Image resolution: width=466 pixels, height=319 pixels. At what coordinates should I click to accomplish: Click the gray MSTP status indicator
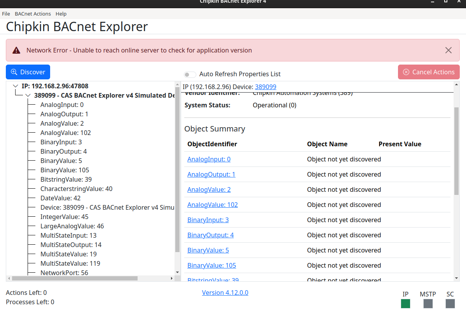(x=428, y=303)
